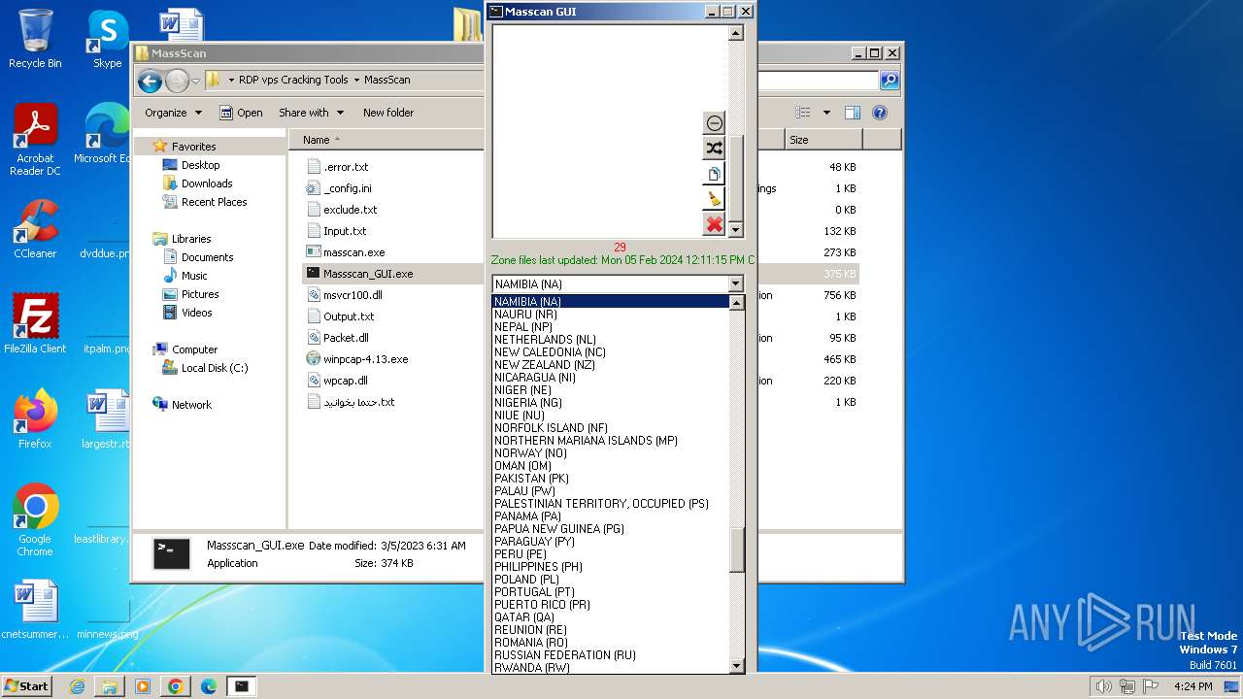Click the Start button on the taskbar
1243x699 pixels.
point(27,685)
